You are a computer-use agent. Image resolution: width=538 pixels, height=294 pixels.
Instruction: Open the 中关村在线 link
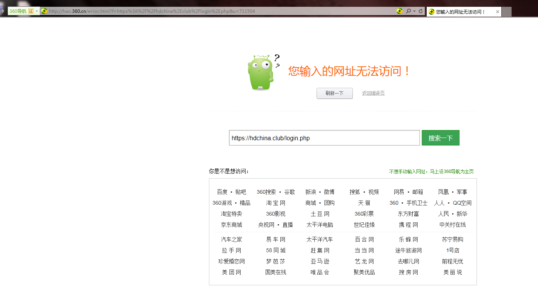[x=453, y=225]
